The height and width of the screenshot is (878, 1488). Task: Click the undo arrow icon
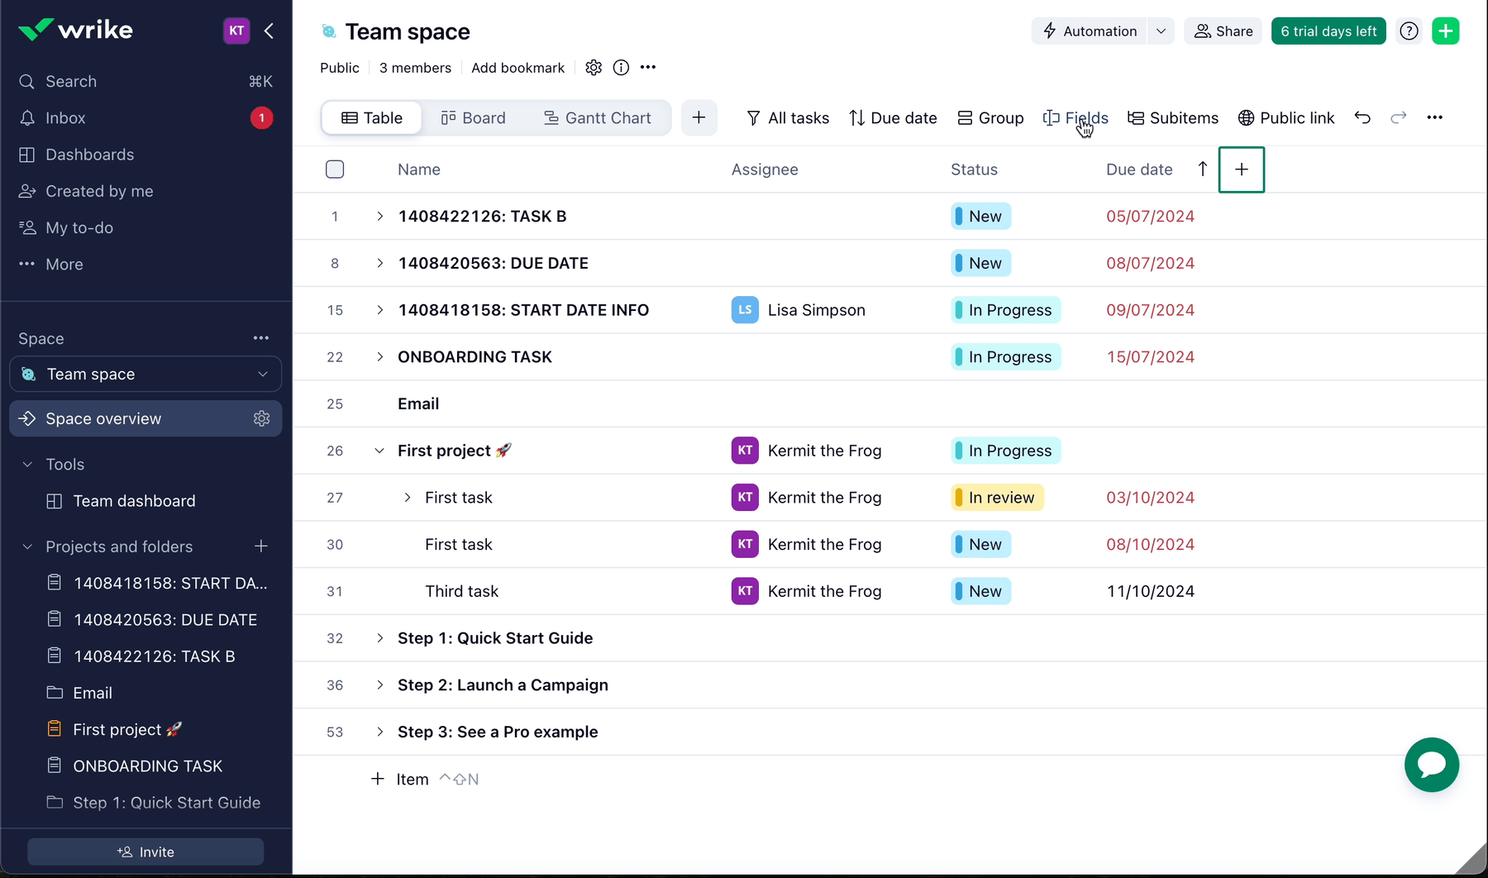click(x=1362, y=118)
